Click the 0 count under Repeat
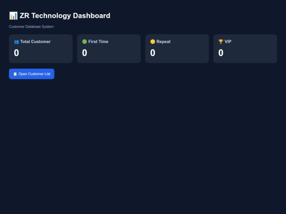 click(x=153, y=53)
